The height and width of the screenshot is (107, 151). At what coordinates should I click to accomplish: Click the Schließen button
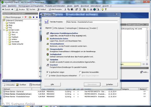(x=110, y=84)
